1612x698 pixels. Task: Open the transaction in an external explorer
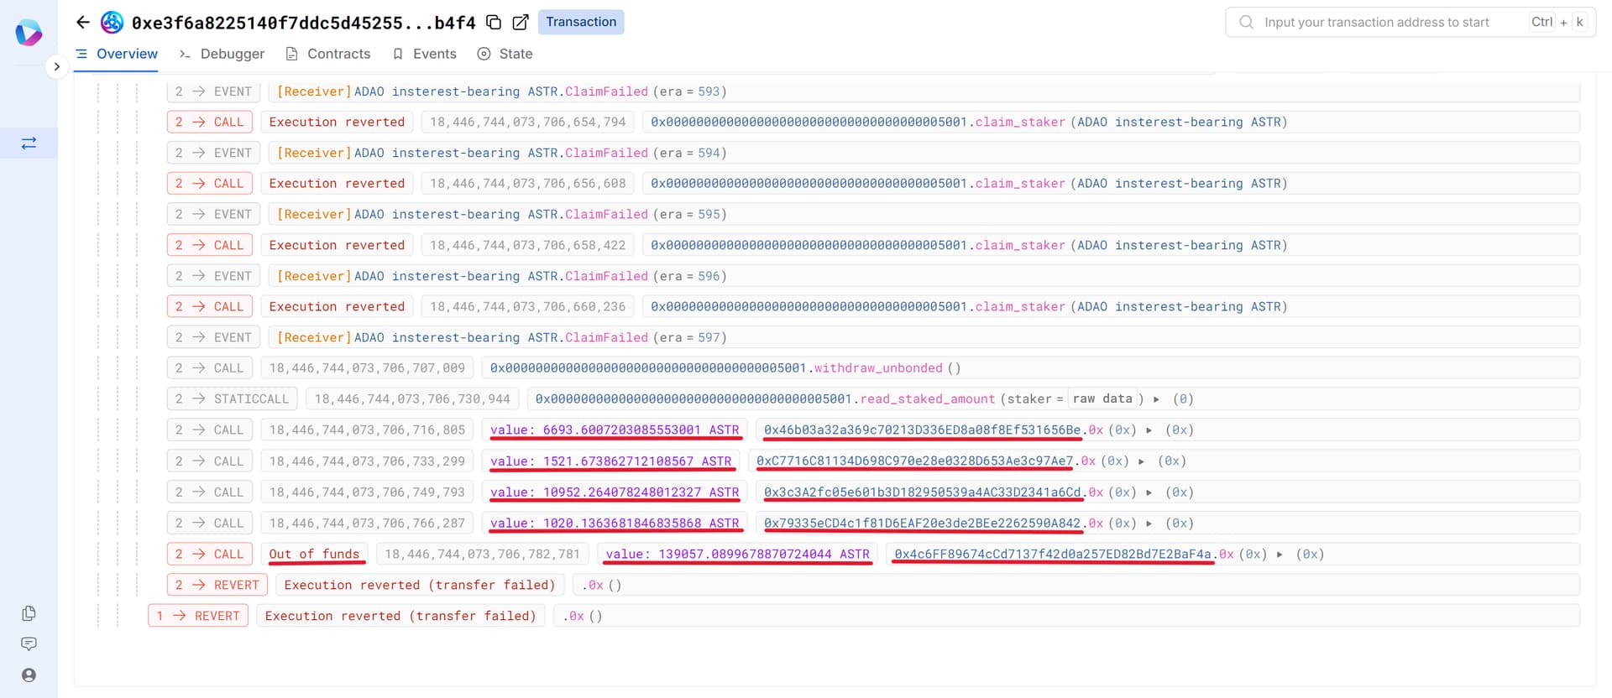pos(521,23)
